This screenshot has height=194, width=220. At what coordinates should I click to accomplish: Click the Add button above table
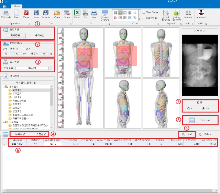pyautogui.click(x=187, y=134)
